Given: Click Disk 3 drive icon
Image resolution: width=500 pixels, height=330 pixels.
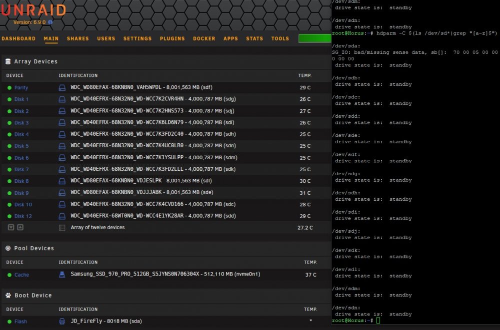Looking at the screenshot, I should point(62,123).
